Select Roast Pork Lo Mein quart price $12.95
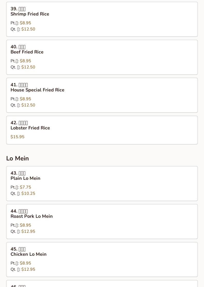Image resolution: width=204 pixels, height=287 pixels. [x=28, y=231]
